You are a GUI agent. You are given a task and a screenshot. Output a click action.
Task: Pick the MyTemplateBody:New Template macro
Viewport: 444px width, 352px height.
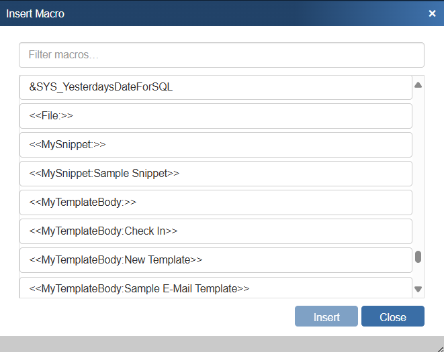coord(216,260)
